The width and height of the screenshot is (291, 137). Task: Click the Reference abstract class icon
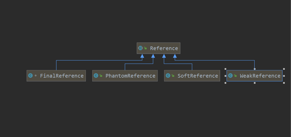(x=140, y=48)
